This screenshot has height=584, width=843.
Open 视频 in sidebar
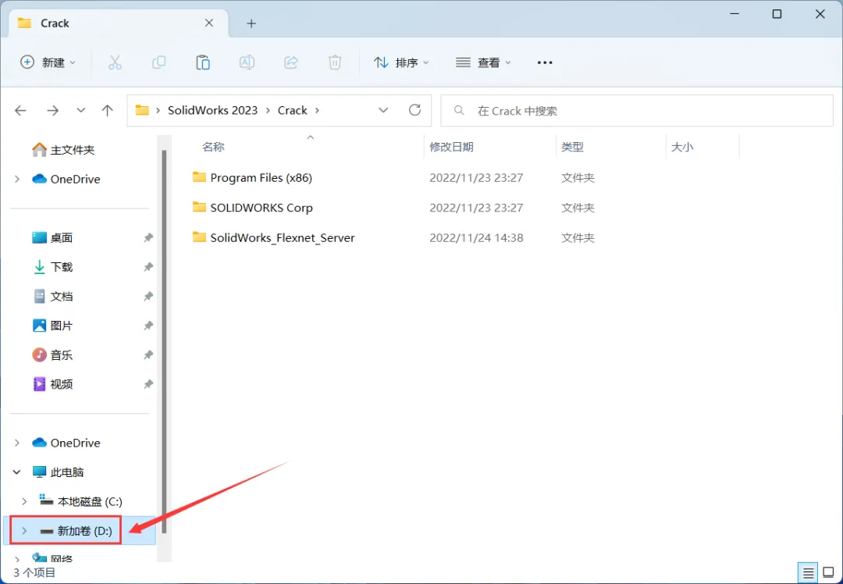click(x=52, y=384)
